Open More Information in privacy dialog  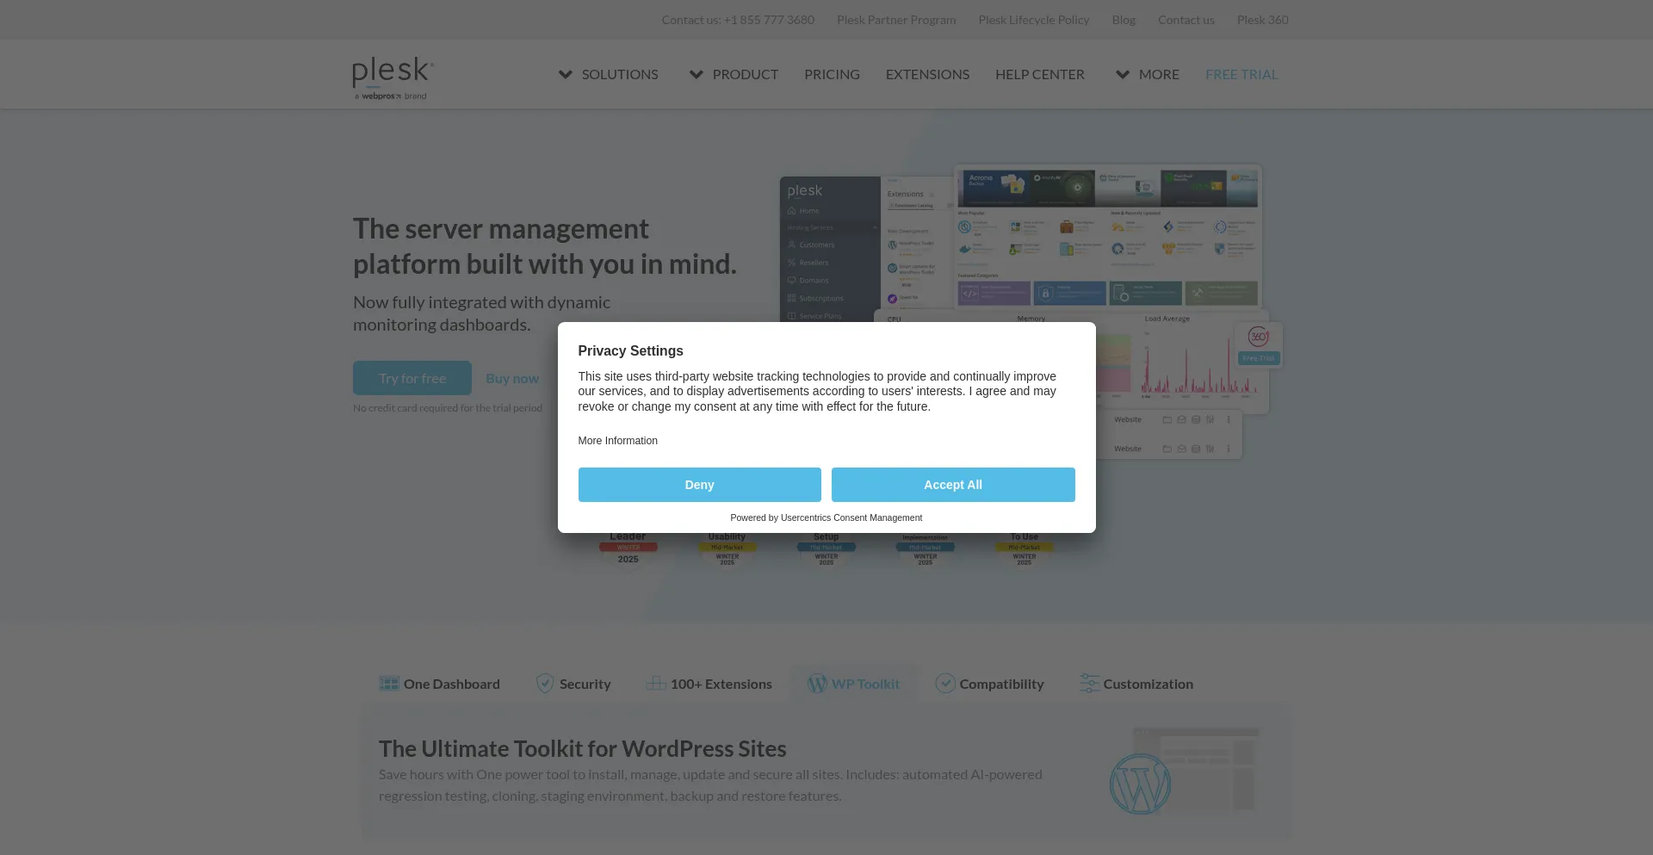pyautogui.click(x=617, y=441)
